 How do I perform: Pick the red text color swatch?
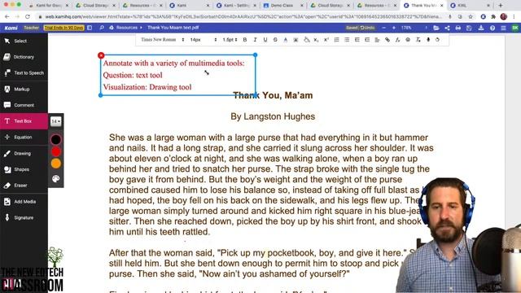click(x=56, y=151)
